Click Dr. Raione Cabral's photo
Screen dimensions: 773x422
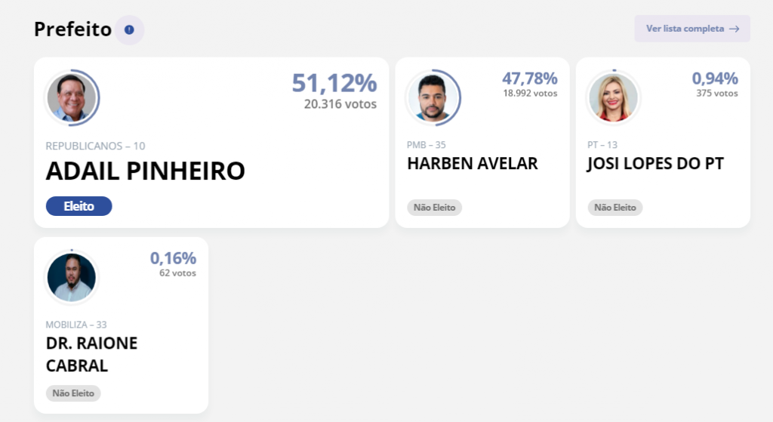72,277
